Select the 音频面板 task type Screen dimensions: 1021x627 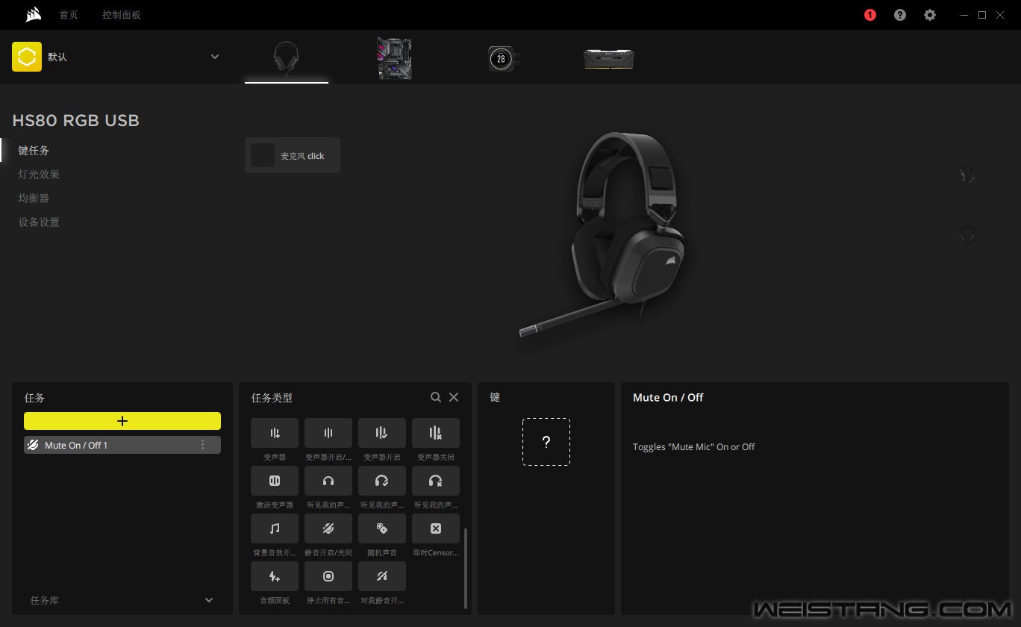coord(275,576)
